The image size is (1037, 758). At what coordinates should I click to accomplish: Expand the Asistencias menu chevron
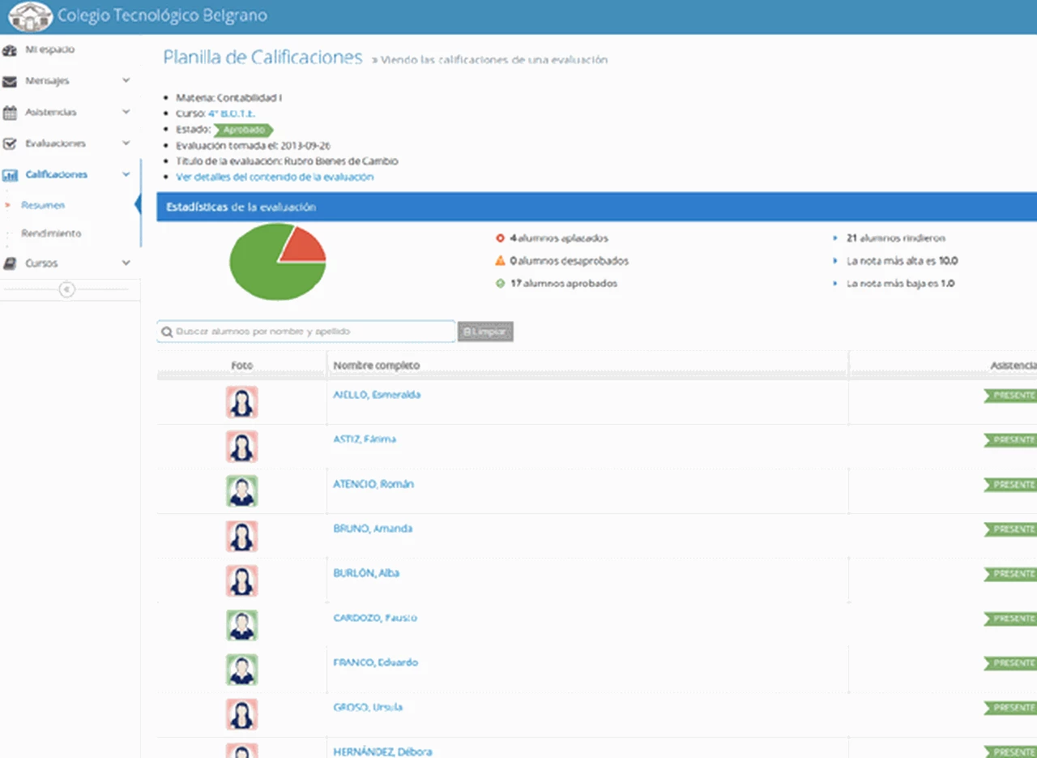[126, 112]
